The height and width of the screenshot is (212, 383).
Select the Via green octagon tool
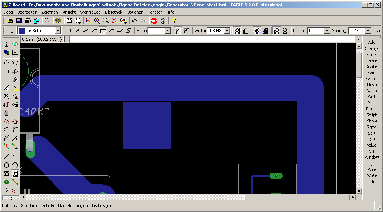(x=6, y=182)
